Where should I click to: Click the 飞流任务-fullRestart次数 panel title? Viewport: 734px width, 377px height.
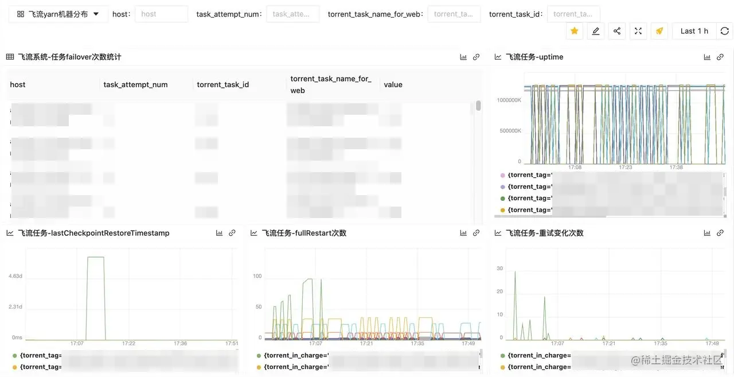pos(304,233)
